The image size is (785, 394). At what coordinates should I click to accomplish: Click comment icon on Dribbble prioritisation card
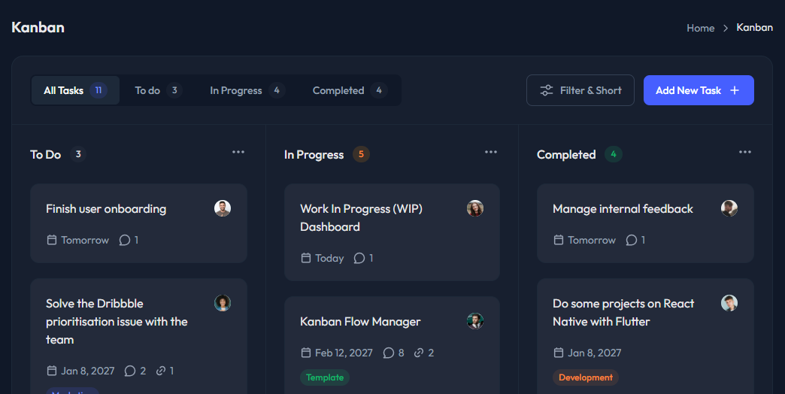129,371
